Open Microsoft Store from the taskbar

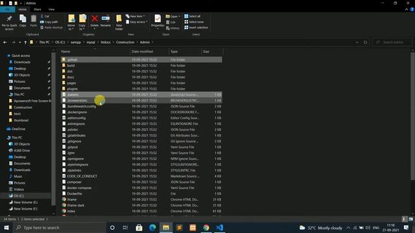coord(139,227)
